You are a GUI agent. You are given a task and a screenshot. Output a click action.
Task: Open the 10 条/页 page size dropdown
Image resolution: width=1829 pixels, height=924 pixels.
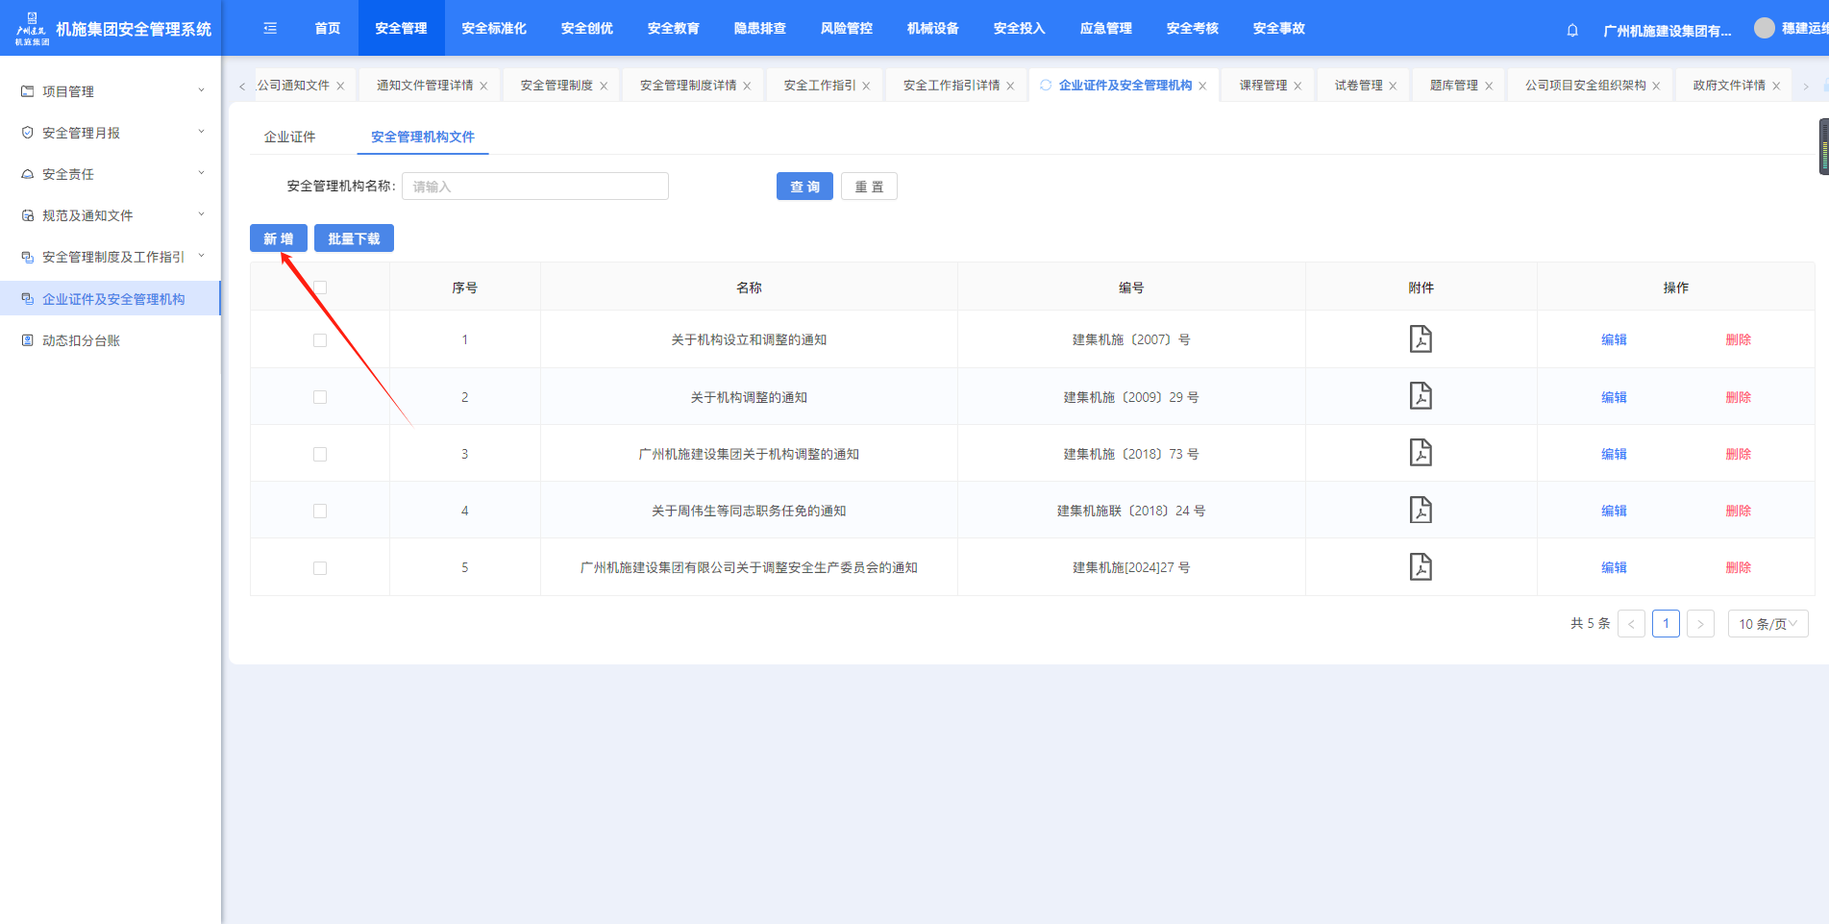[1767, 624]
